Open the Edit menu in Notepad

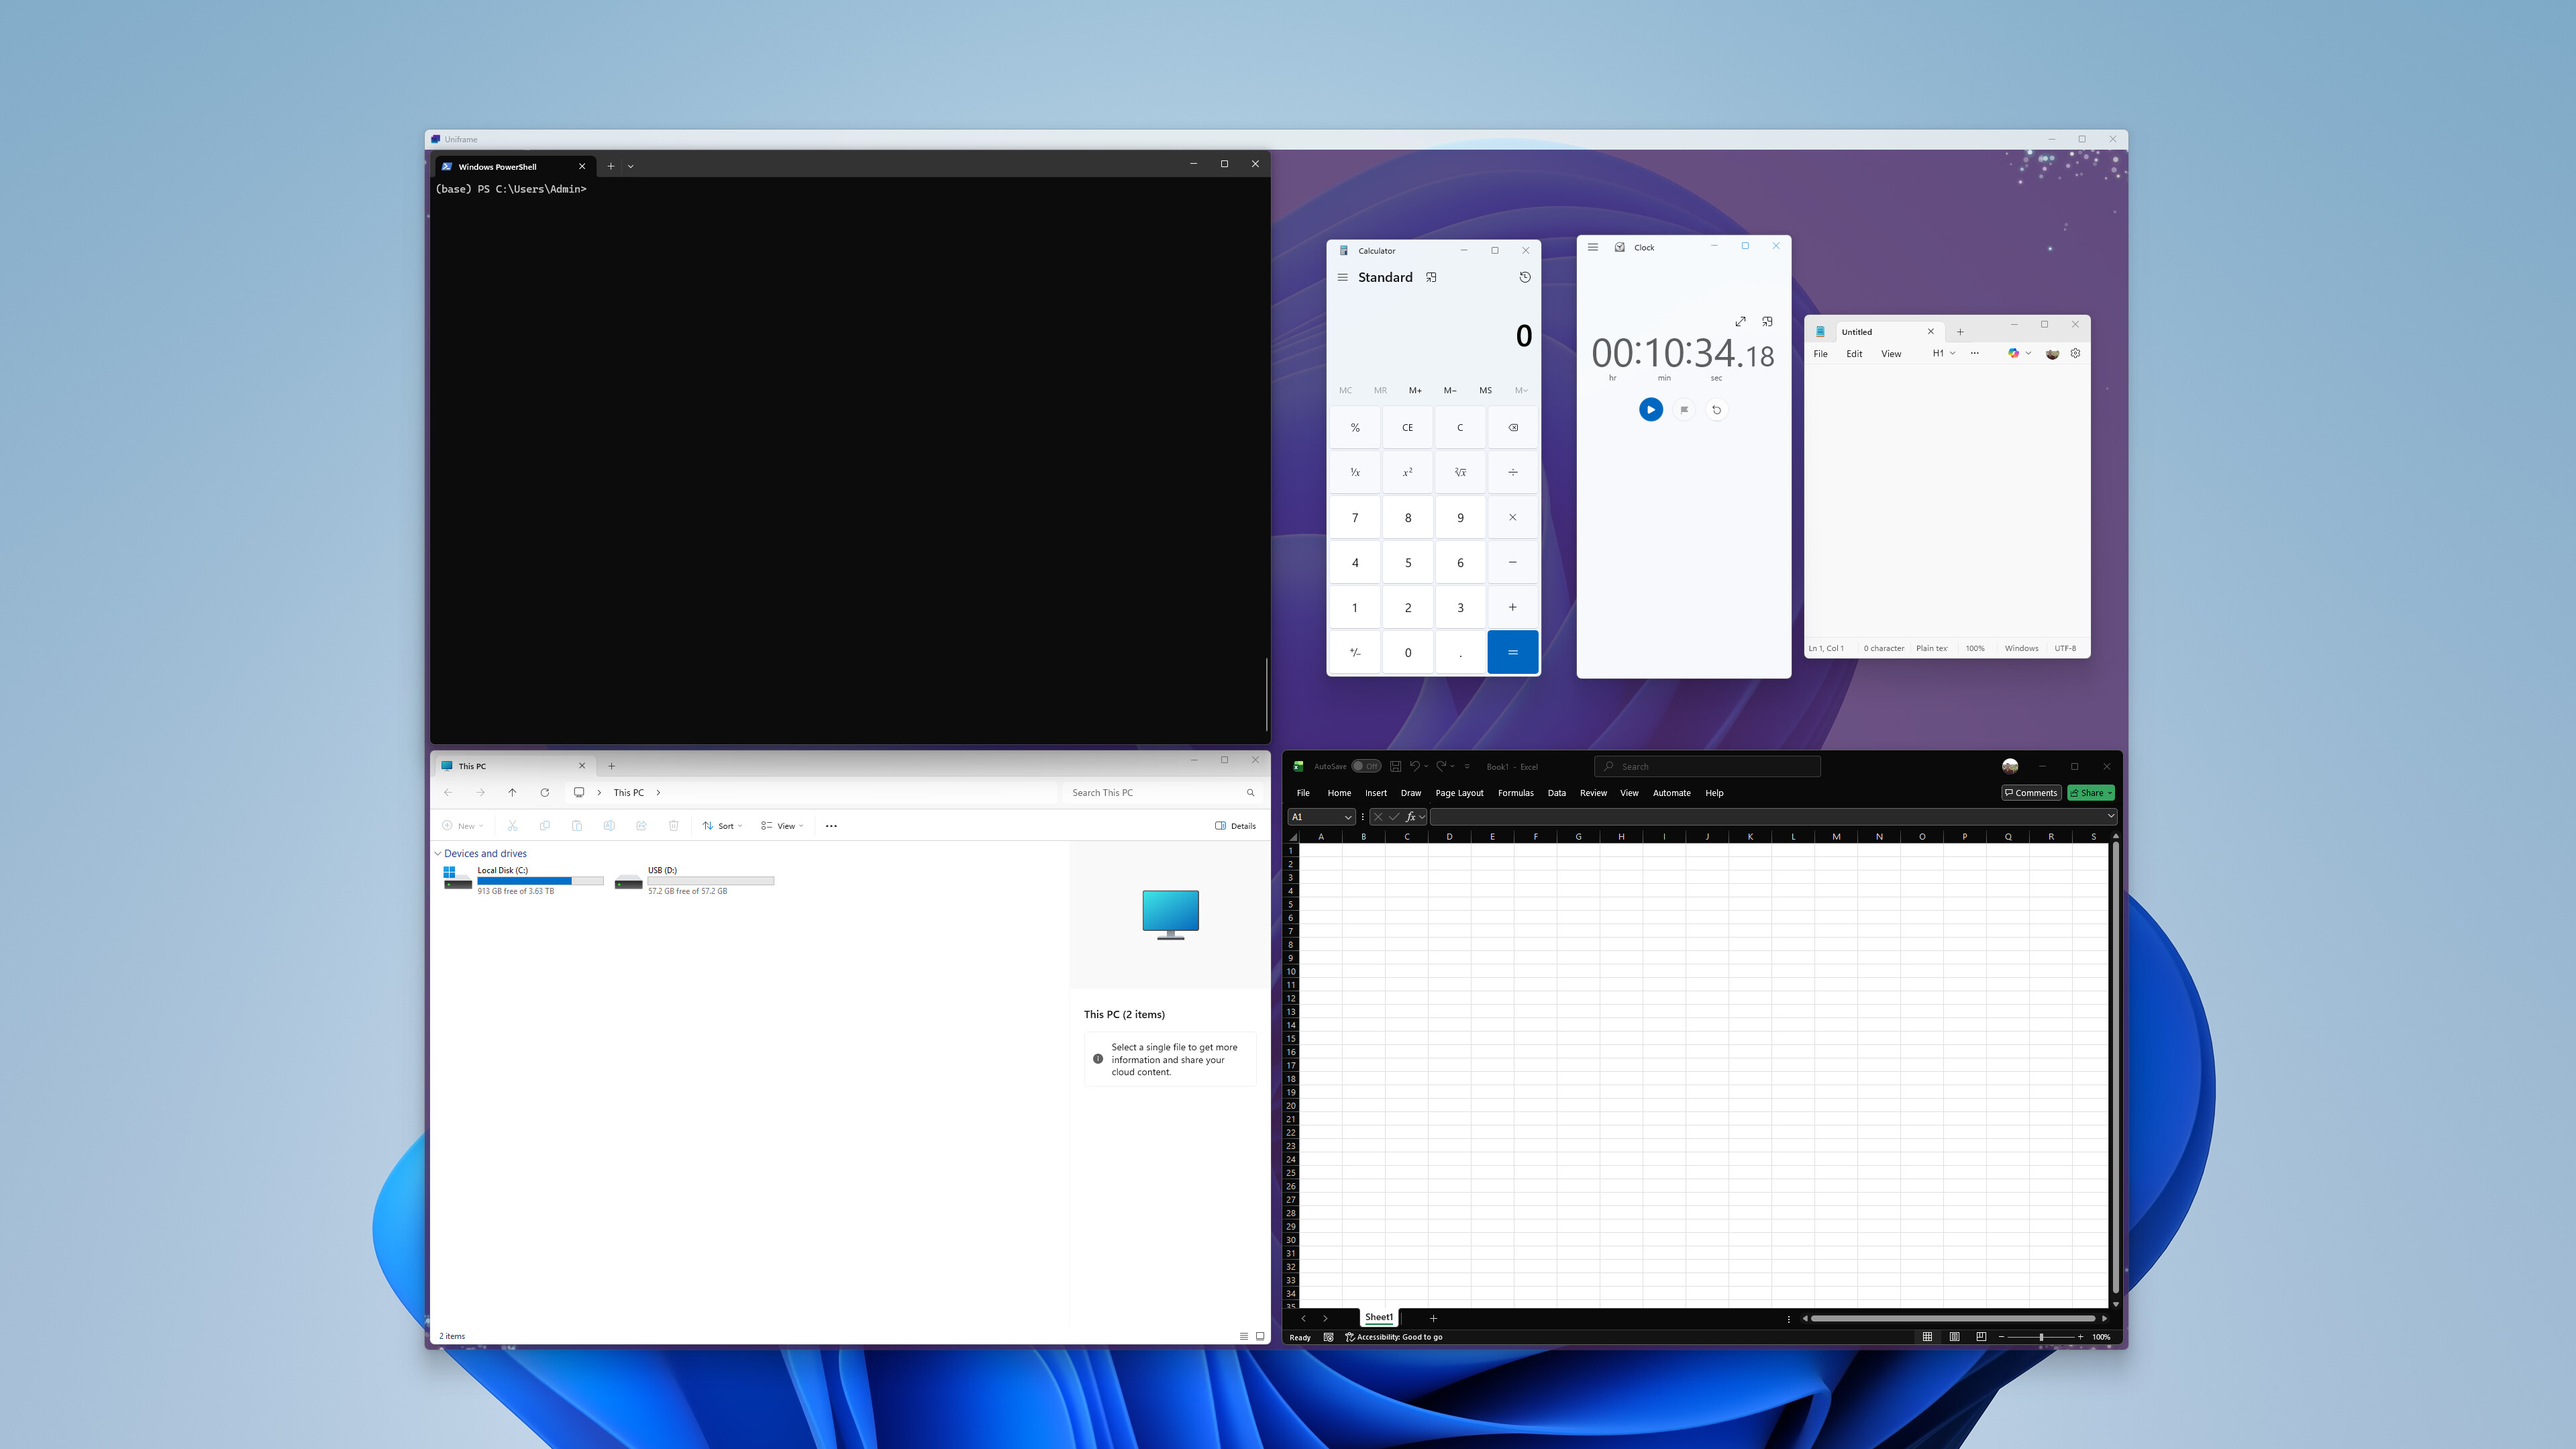[1854, 353]
